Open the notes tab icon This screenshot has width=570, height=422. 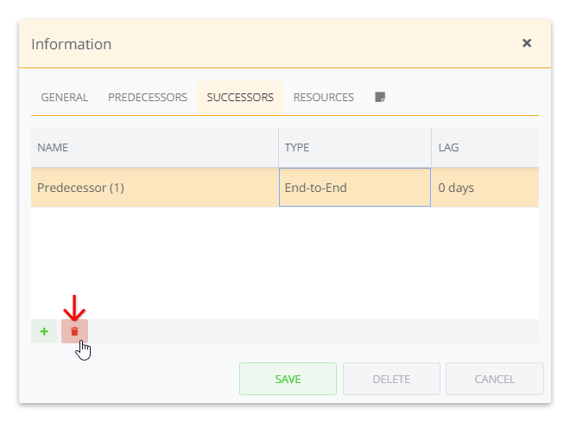tap(380, 98)
